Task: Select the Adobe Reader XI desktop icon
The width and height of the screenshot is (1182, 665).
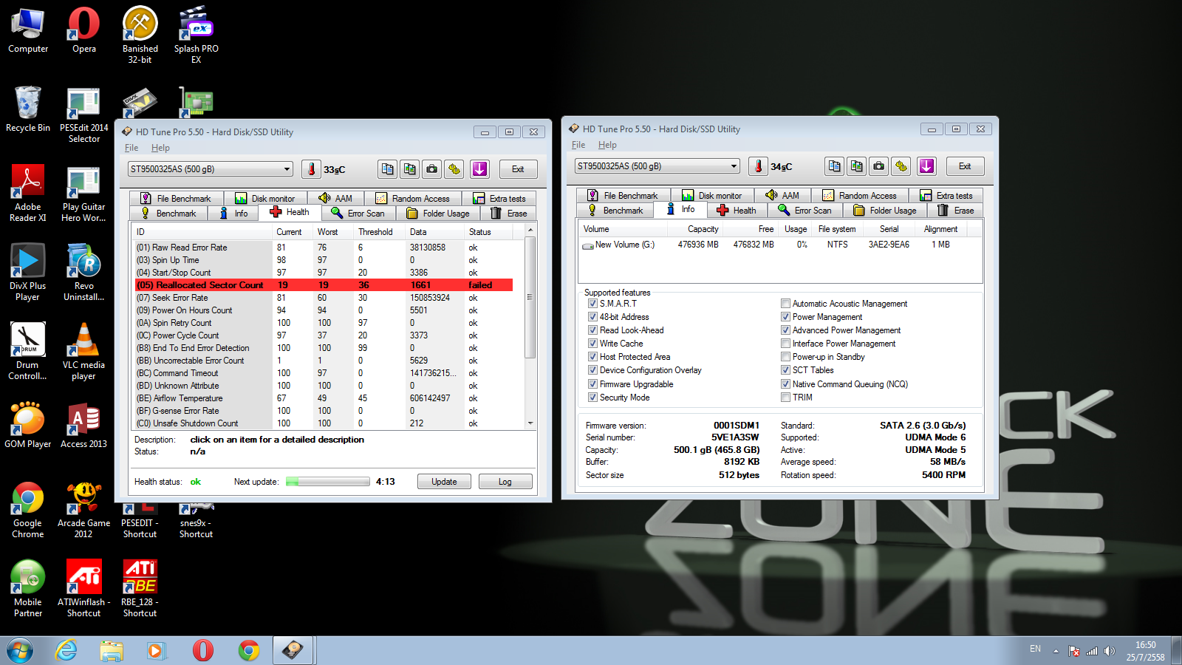Action: click(28, 194)
